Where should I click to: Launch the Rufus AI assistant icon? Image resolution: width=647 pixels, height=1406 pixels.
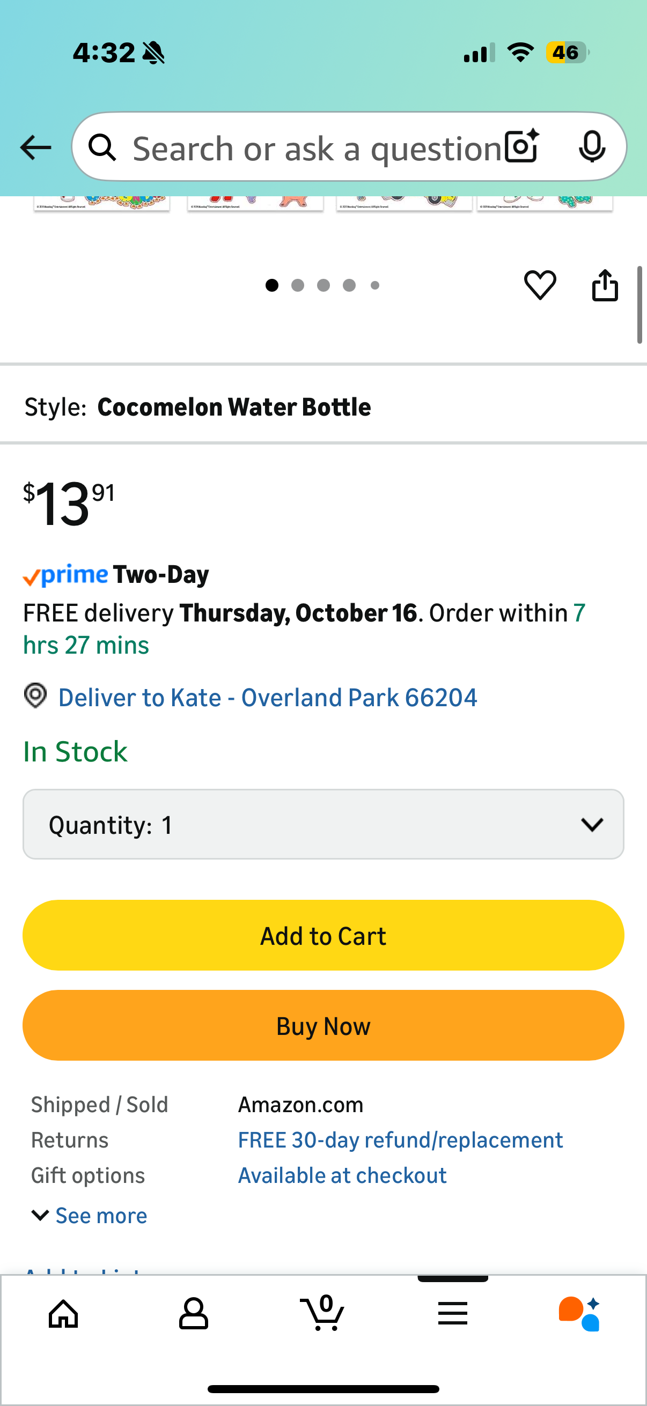[579, 1313]
